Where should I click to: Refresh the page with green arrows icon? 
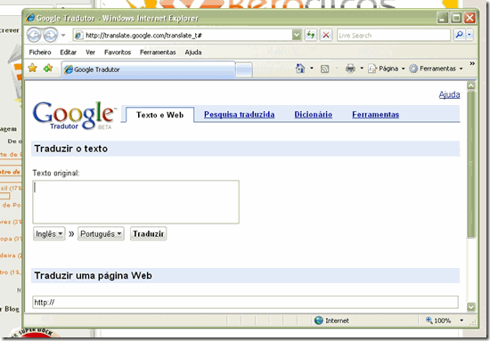(311, 35)
